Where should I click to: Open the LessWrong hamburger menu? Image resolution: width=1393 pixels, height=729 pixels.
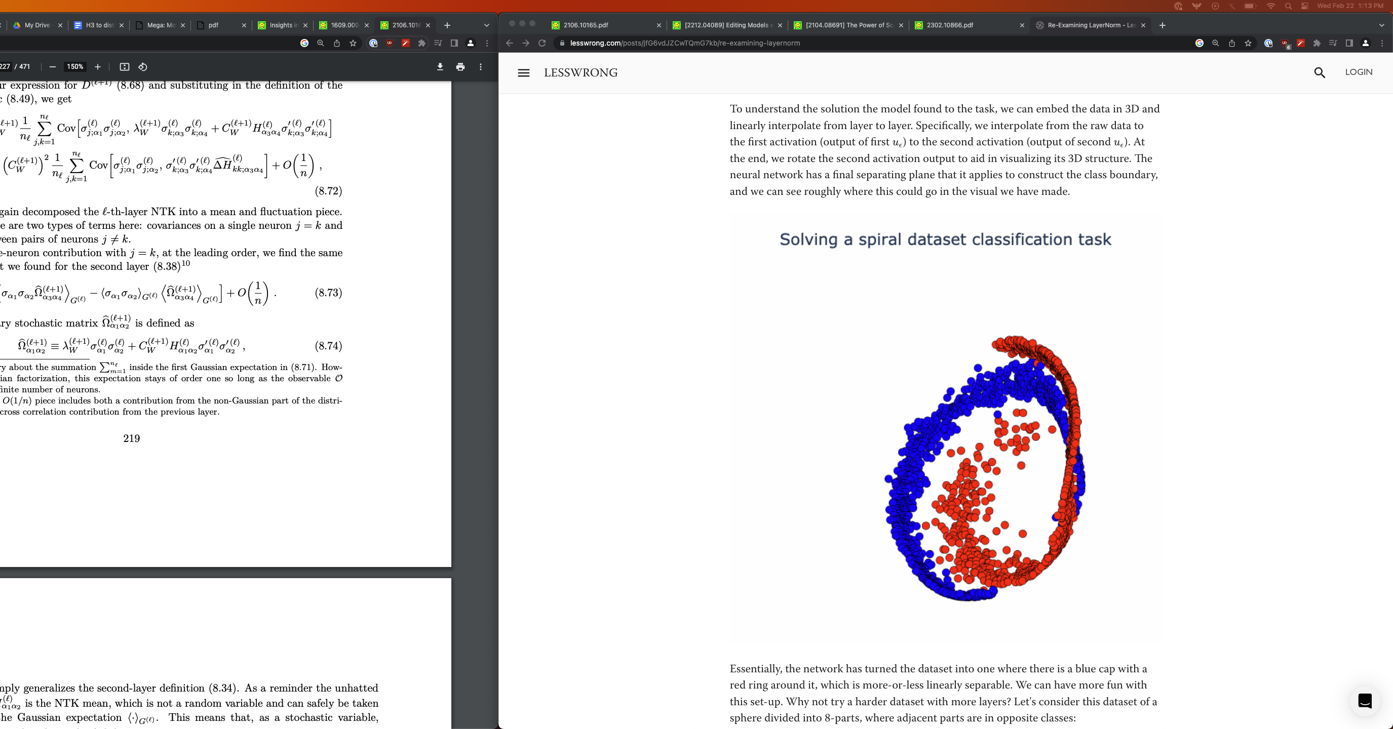click(x=523, y=72)
